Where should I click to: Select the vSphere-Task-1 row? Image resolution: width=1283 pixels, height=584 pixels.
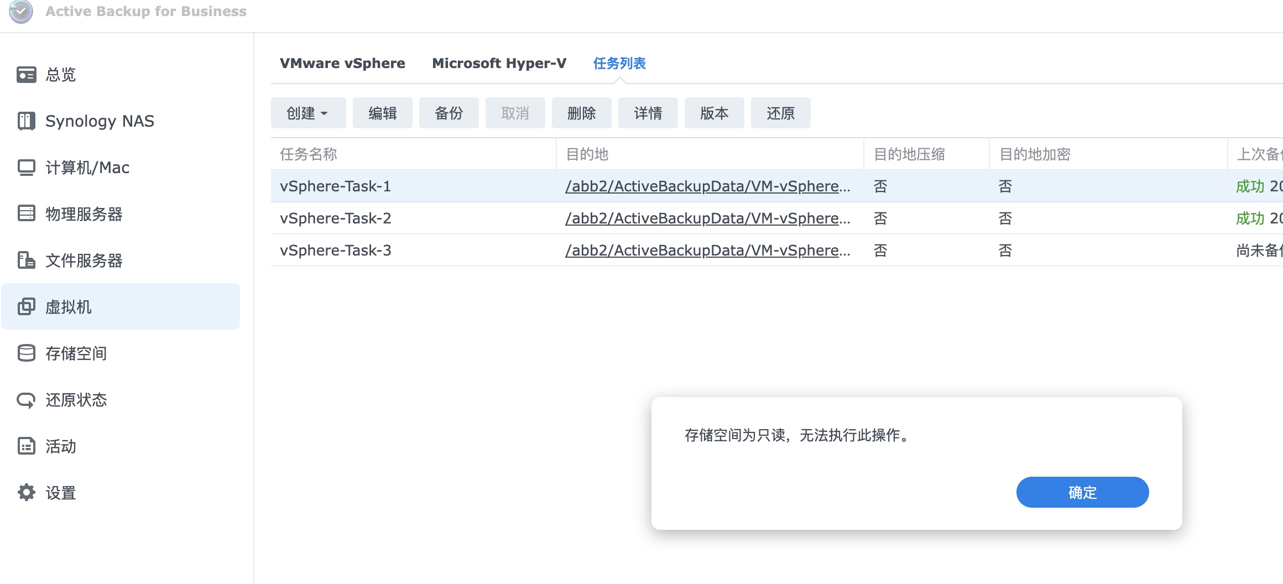coord(777,186)
